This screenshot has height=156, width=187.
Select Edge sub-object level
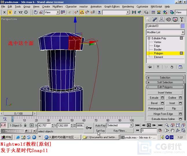pyautogui.click(x=157, y=46)
